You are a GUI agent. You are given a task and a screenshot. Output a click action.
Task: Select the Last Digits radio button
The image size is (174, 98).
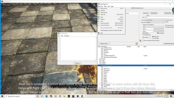point(153,38)
